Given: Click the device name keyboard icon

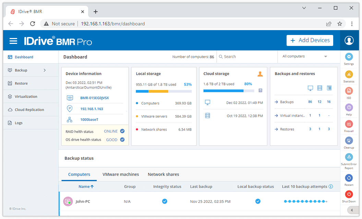Looking at the screenshot, I should pos(70,98).
